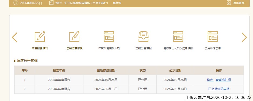Click the clock icon beside the date
The width and height of the screenshot is (253, 101).
coord(16,3)
